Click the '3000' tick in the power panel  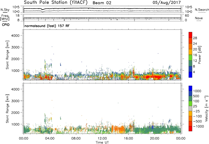(15, 47)
